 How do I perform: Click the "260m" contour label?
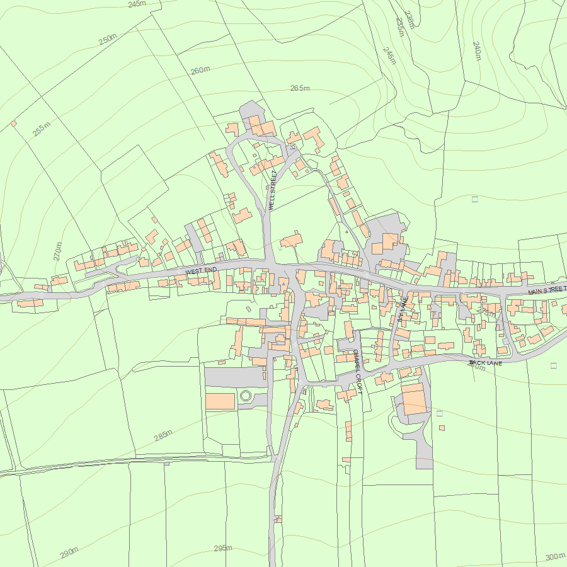pyautogui.click(x=200, y=70)
